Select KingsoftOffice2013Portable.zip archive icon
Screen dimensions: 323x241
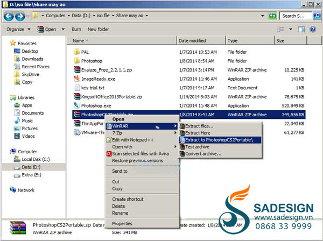click(77, 96)
